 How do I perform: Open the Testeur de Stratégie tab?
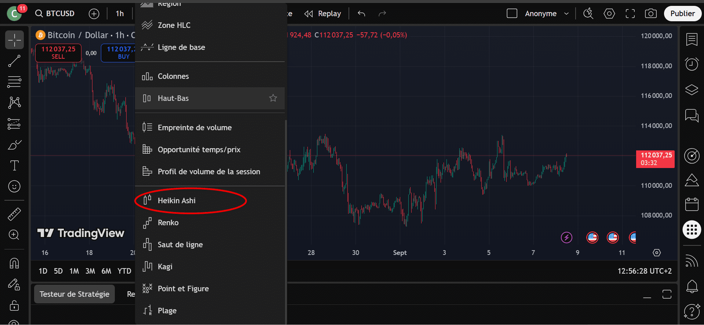click(x=74, y=294)
